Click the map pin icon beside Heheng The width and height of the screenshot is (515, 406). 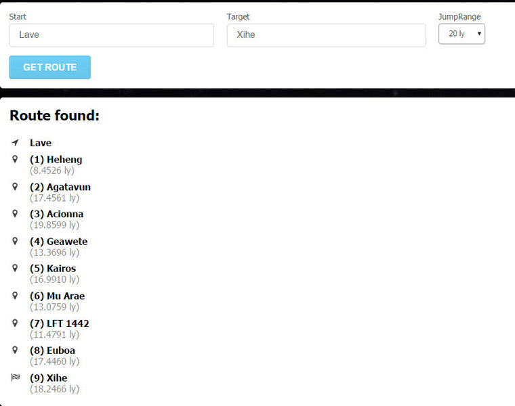pyautogui.click(x=15, y=159)
